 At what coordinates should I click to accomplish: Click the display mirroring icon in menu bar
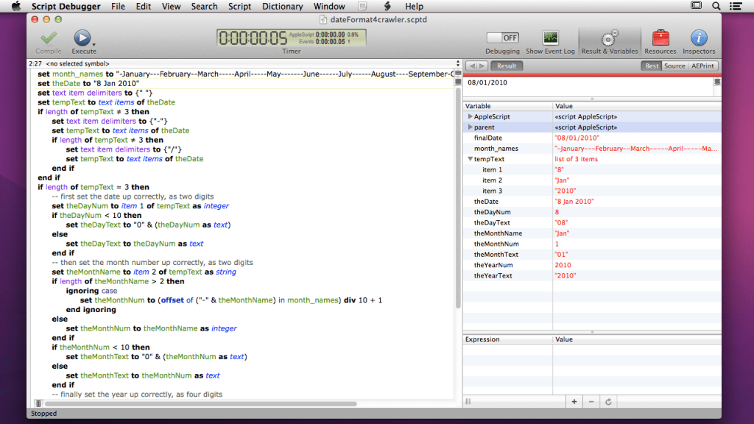(696, 6)
